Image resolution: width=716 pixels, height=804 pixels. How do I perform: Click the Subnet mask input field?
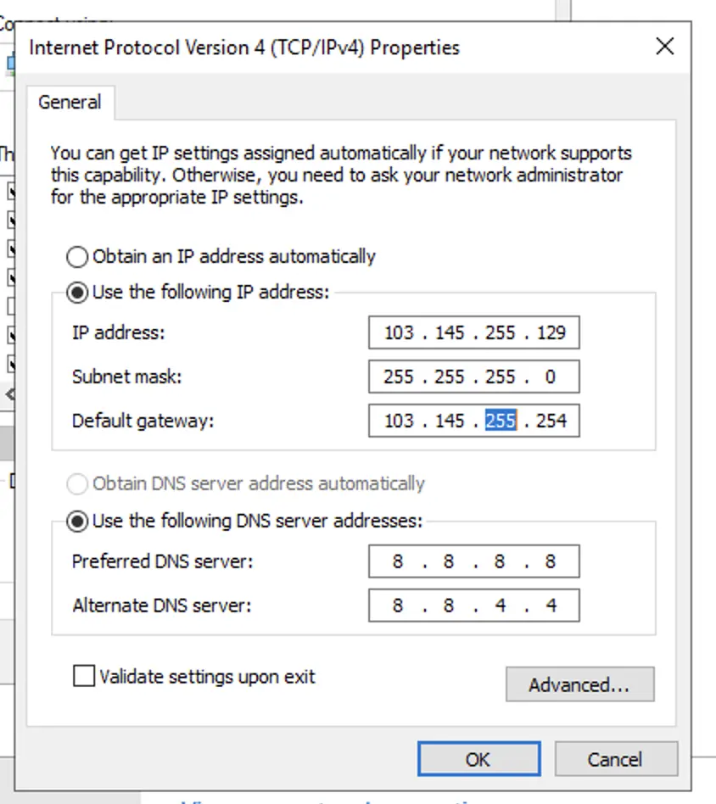(x=473, y=377)
